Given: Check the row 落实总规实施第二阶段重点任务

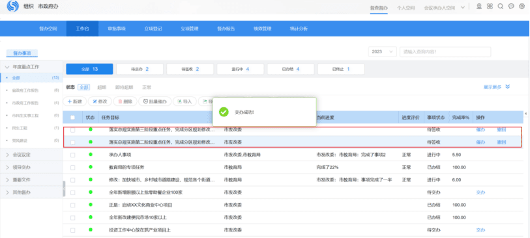Looking at the screenshot, I should tap(72, 142).
